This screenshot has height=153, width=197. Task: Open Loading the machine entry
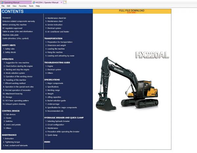click(x=55, y=49)
